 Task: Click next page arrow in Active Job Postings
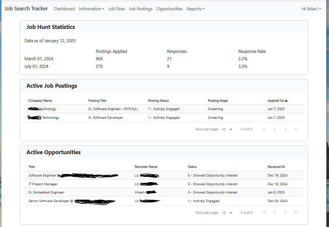[x=285, y=129]
